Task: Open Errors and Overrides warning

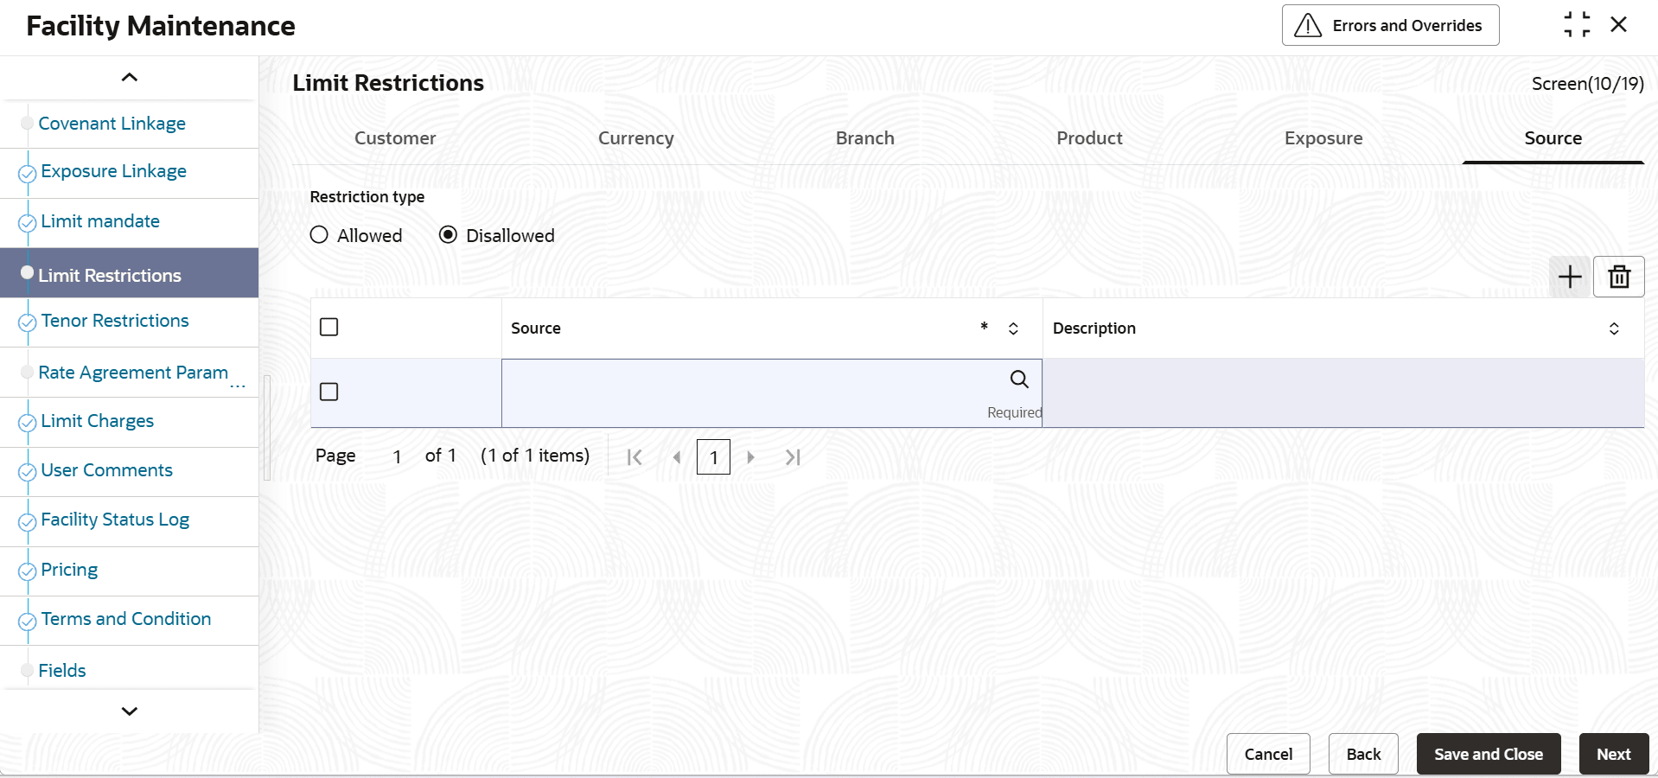Action: pyautogui.click(x=1389, y=26)
